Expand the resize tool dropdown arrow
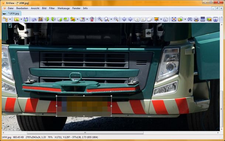The width and height of the screenshot is (225, 141). pos(77,19)
